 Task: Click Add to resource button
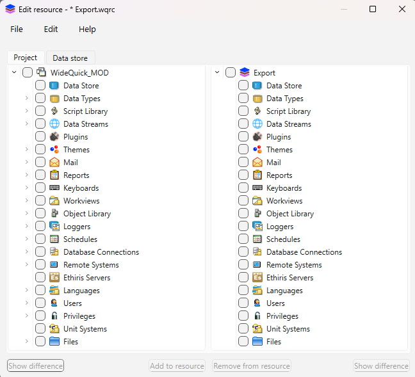(177, 365)
